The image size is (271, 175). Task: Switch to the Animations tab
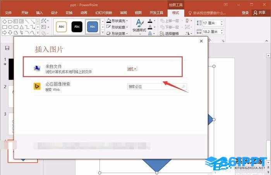(84, 13)
